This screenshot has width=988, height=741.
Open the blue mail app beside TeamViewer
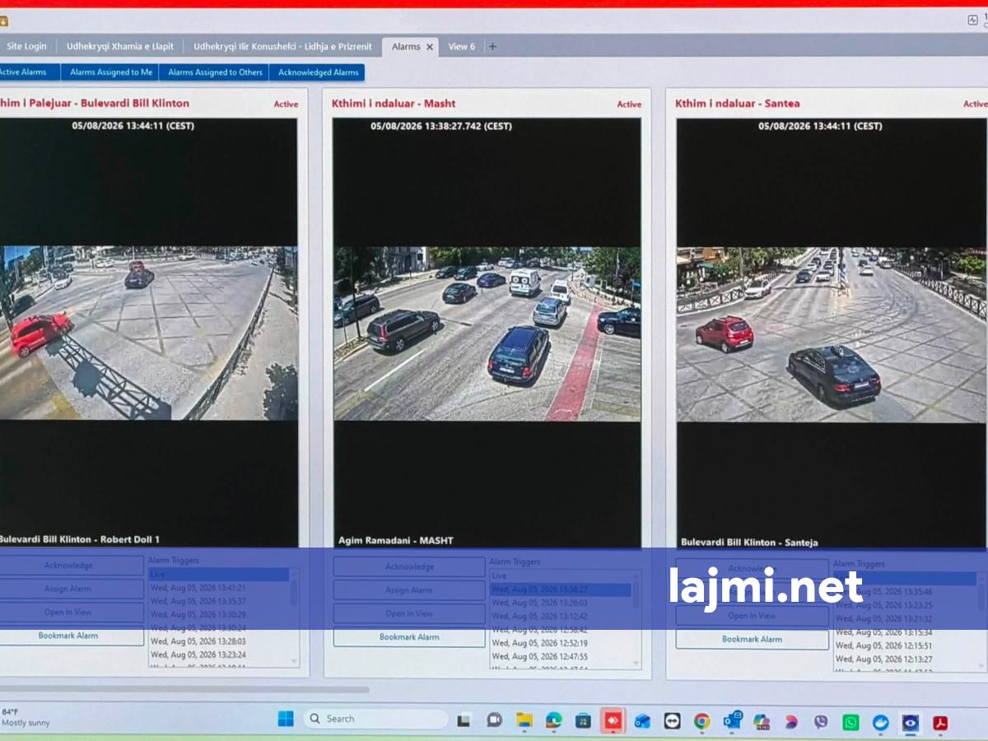tap(642, 722)
